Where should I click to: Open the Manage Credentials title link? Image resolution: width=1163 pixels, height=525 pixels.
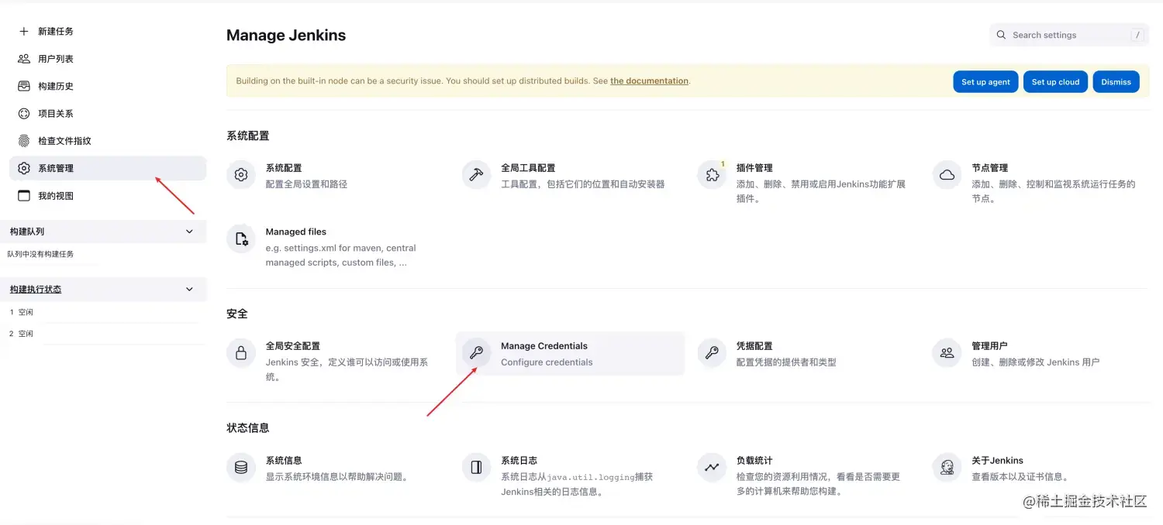coord(544,346)
